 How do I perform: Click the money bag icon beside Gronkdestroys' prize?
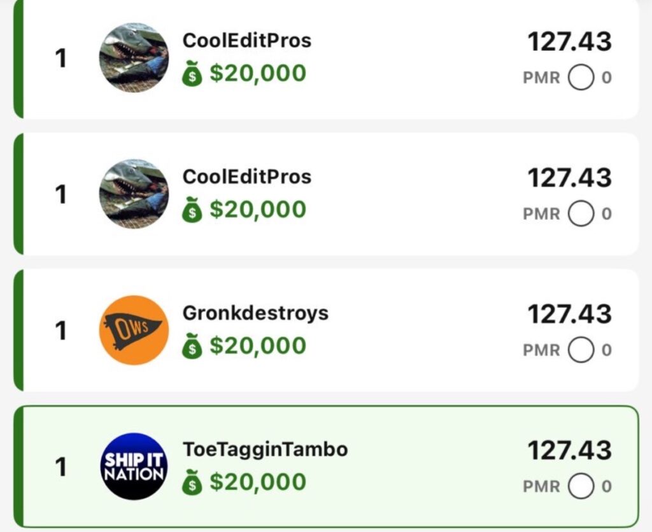pyautogui.click(x=192, y=347)
